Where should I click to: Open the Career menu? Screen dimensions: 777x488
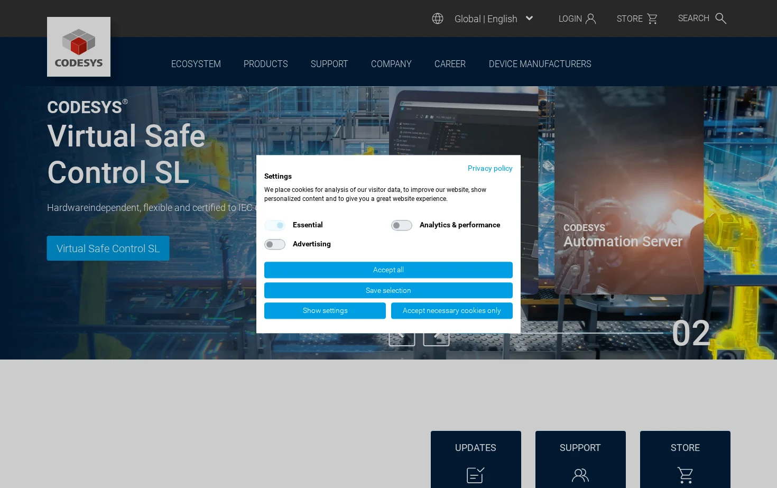tap(450, 64)
